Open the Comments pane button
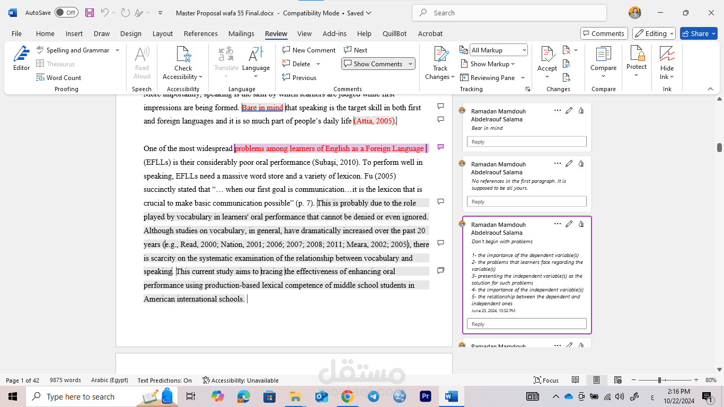 [x=604, y=33]
